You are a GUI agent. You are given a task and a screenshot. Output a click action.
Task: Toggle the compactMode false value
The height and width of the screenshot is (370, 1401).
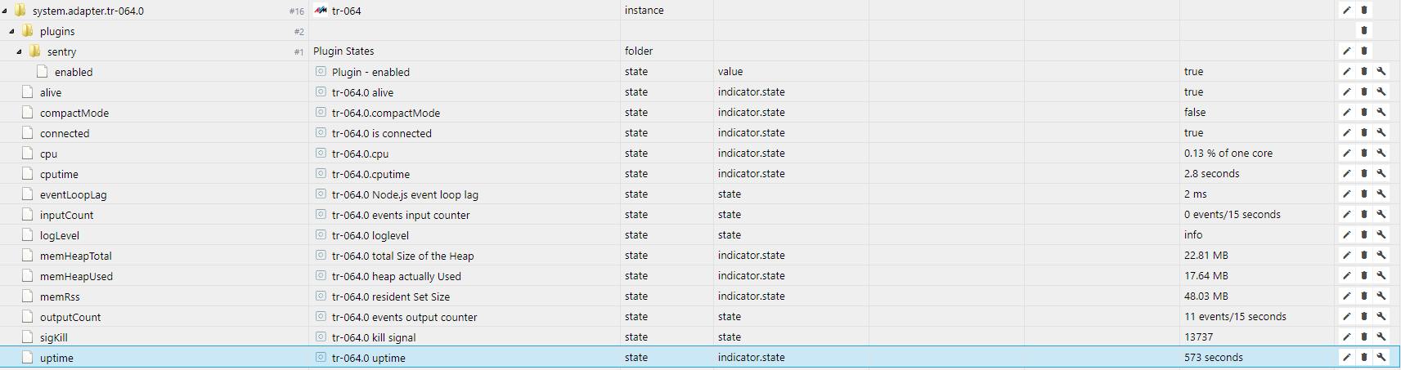point(1194,113)
